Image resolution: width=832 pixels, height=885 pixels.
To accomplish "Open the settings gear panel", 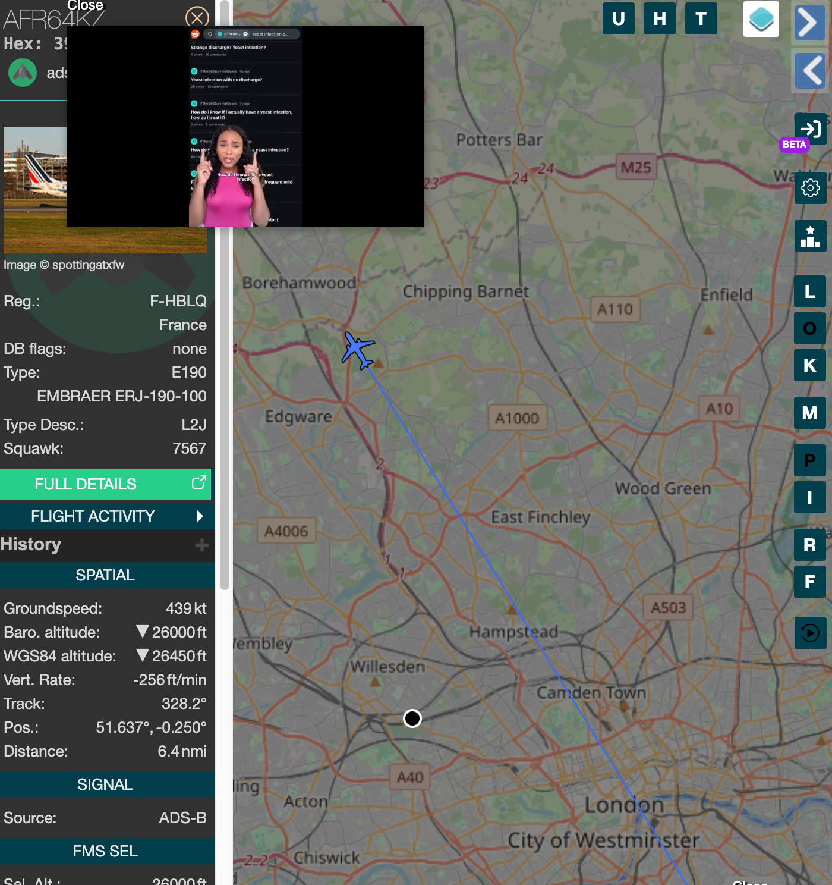I will 809,189.
